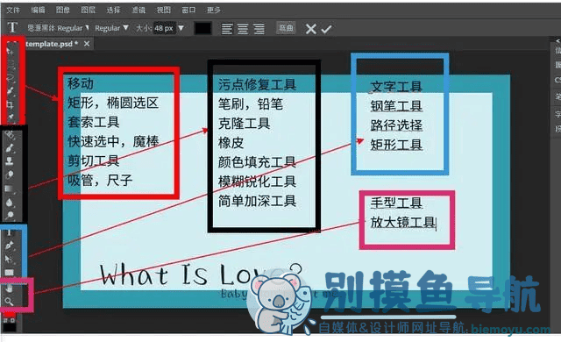Screen dimensions: 561x342
Task: Switch to the template.psd tab
Action: (x=53, y=44)
